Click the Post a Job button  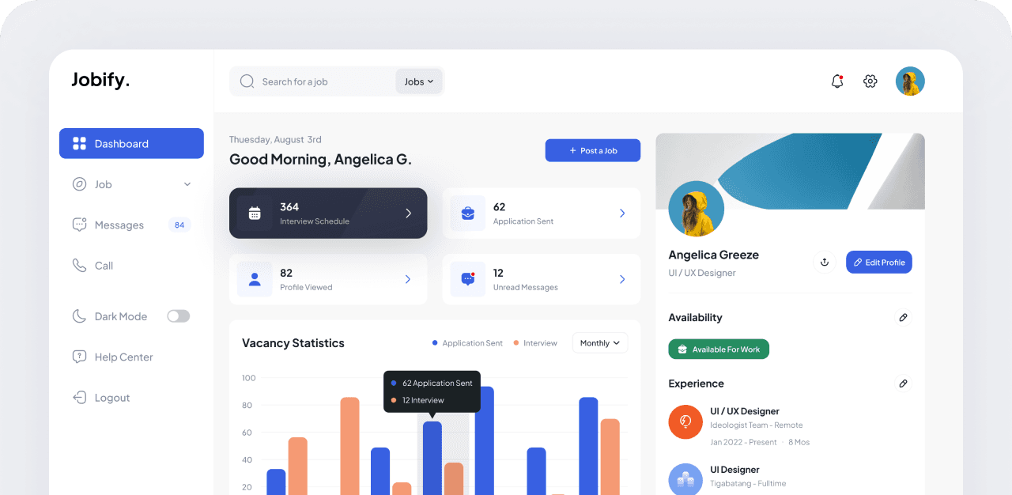[592, 150]
